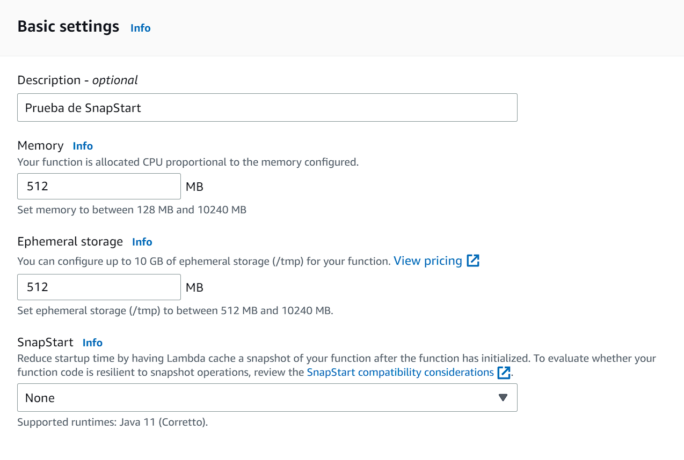Open the SnapStart select box showing None

click(267, 398)
